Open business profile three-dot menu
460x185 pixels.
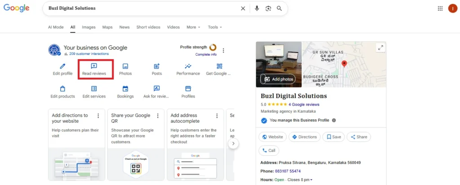click(x=224, y=50)
